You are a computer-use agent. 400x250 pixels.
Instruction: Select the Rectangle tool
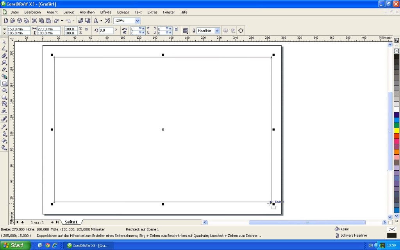[4, 84]
